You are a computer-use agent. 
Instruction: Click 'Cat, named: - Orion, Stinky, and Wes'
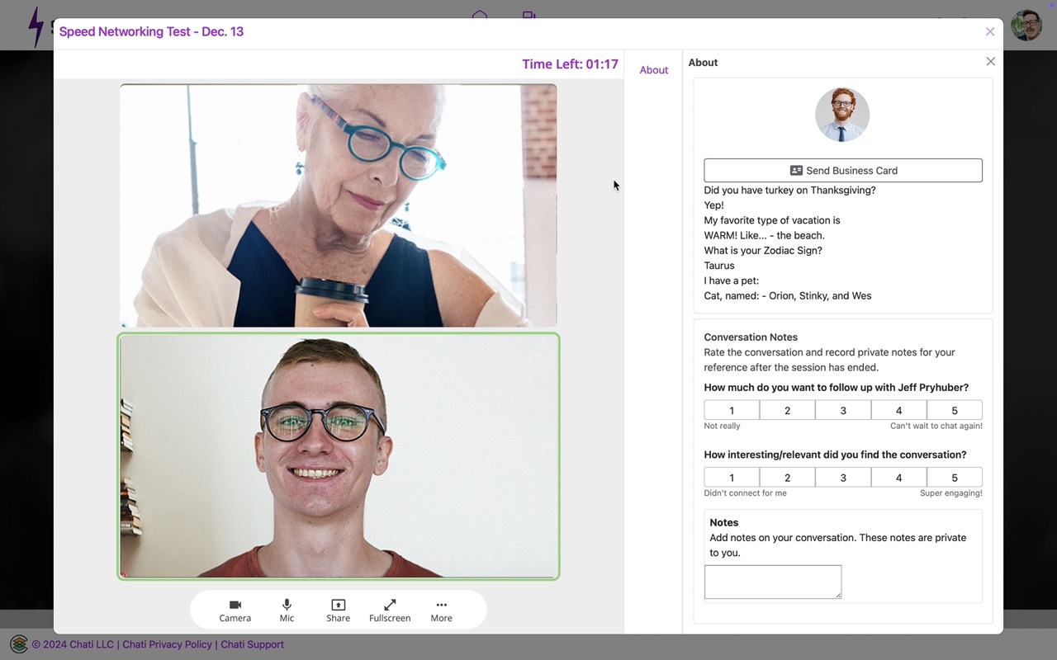(x=788, y=295)
